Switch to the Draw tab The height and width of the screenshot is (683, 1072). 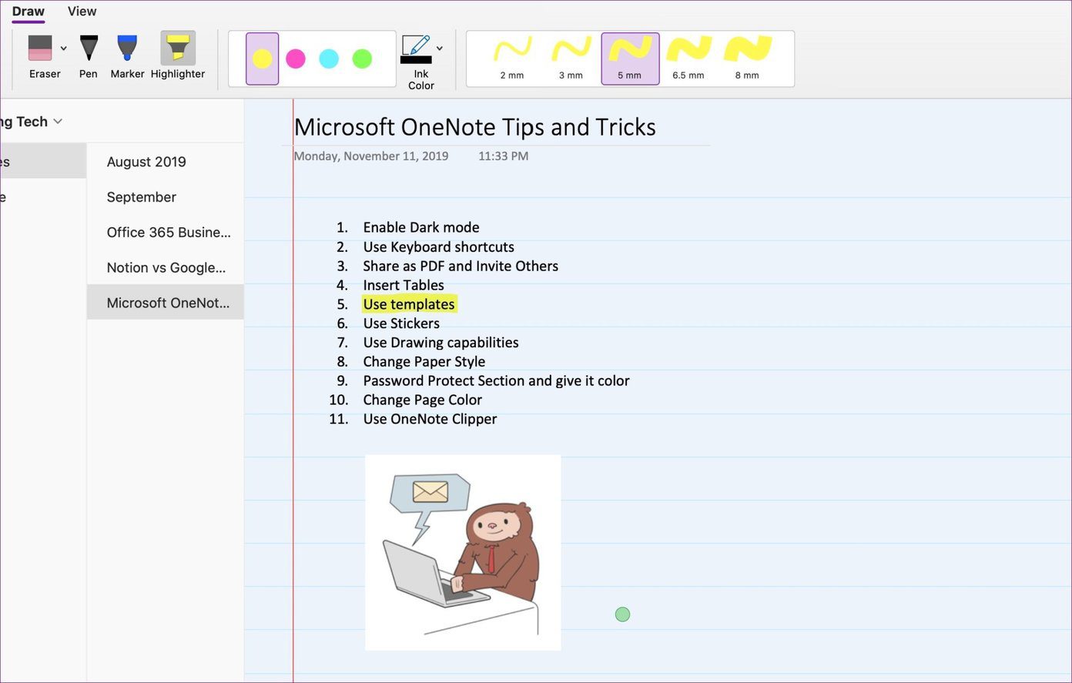(x=28, y=12)
